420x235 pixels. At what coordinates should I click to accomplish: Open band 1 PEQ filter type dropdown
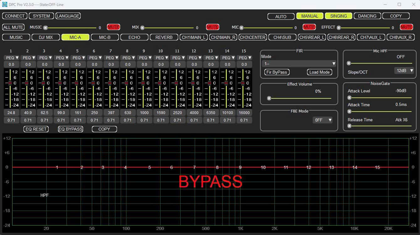(12, 58)
